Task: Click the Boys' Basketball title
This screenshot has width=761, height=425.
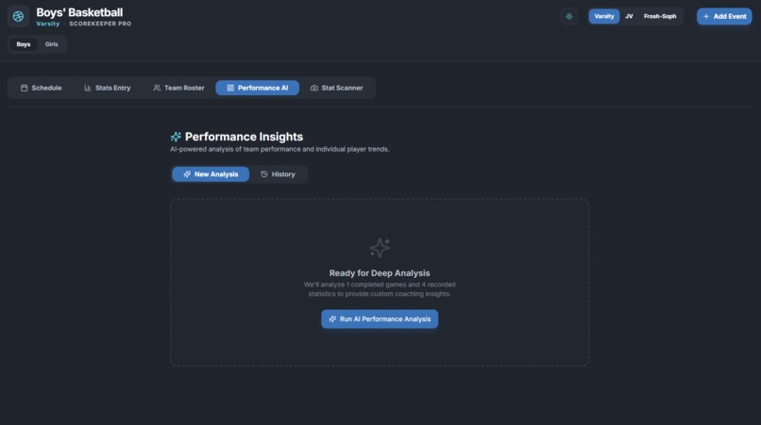Action: 79,12
